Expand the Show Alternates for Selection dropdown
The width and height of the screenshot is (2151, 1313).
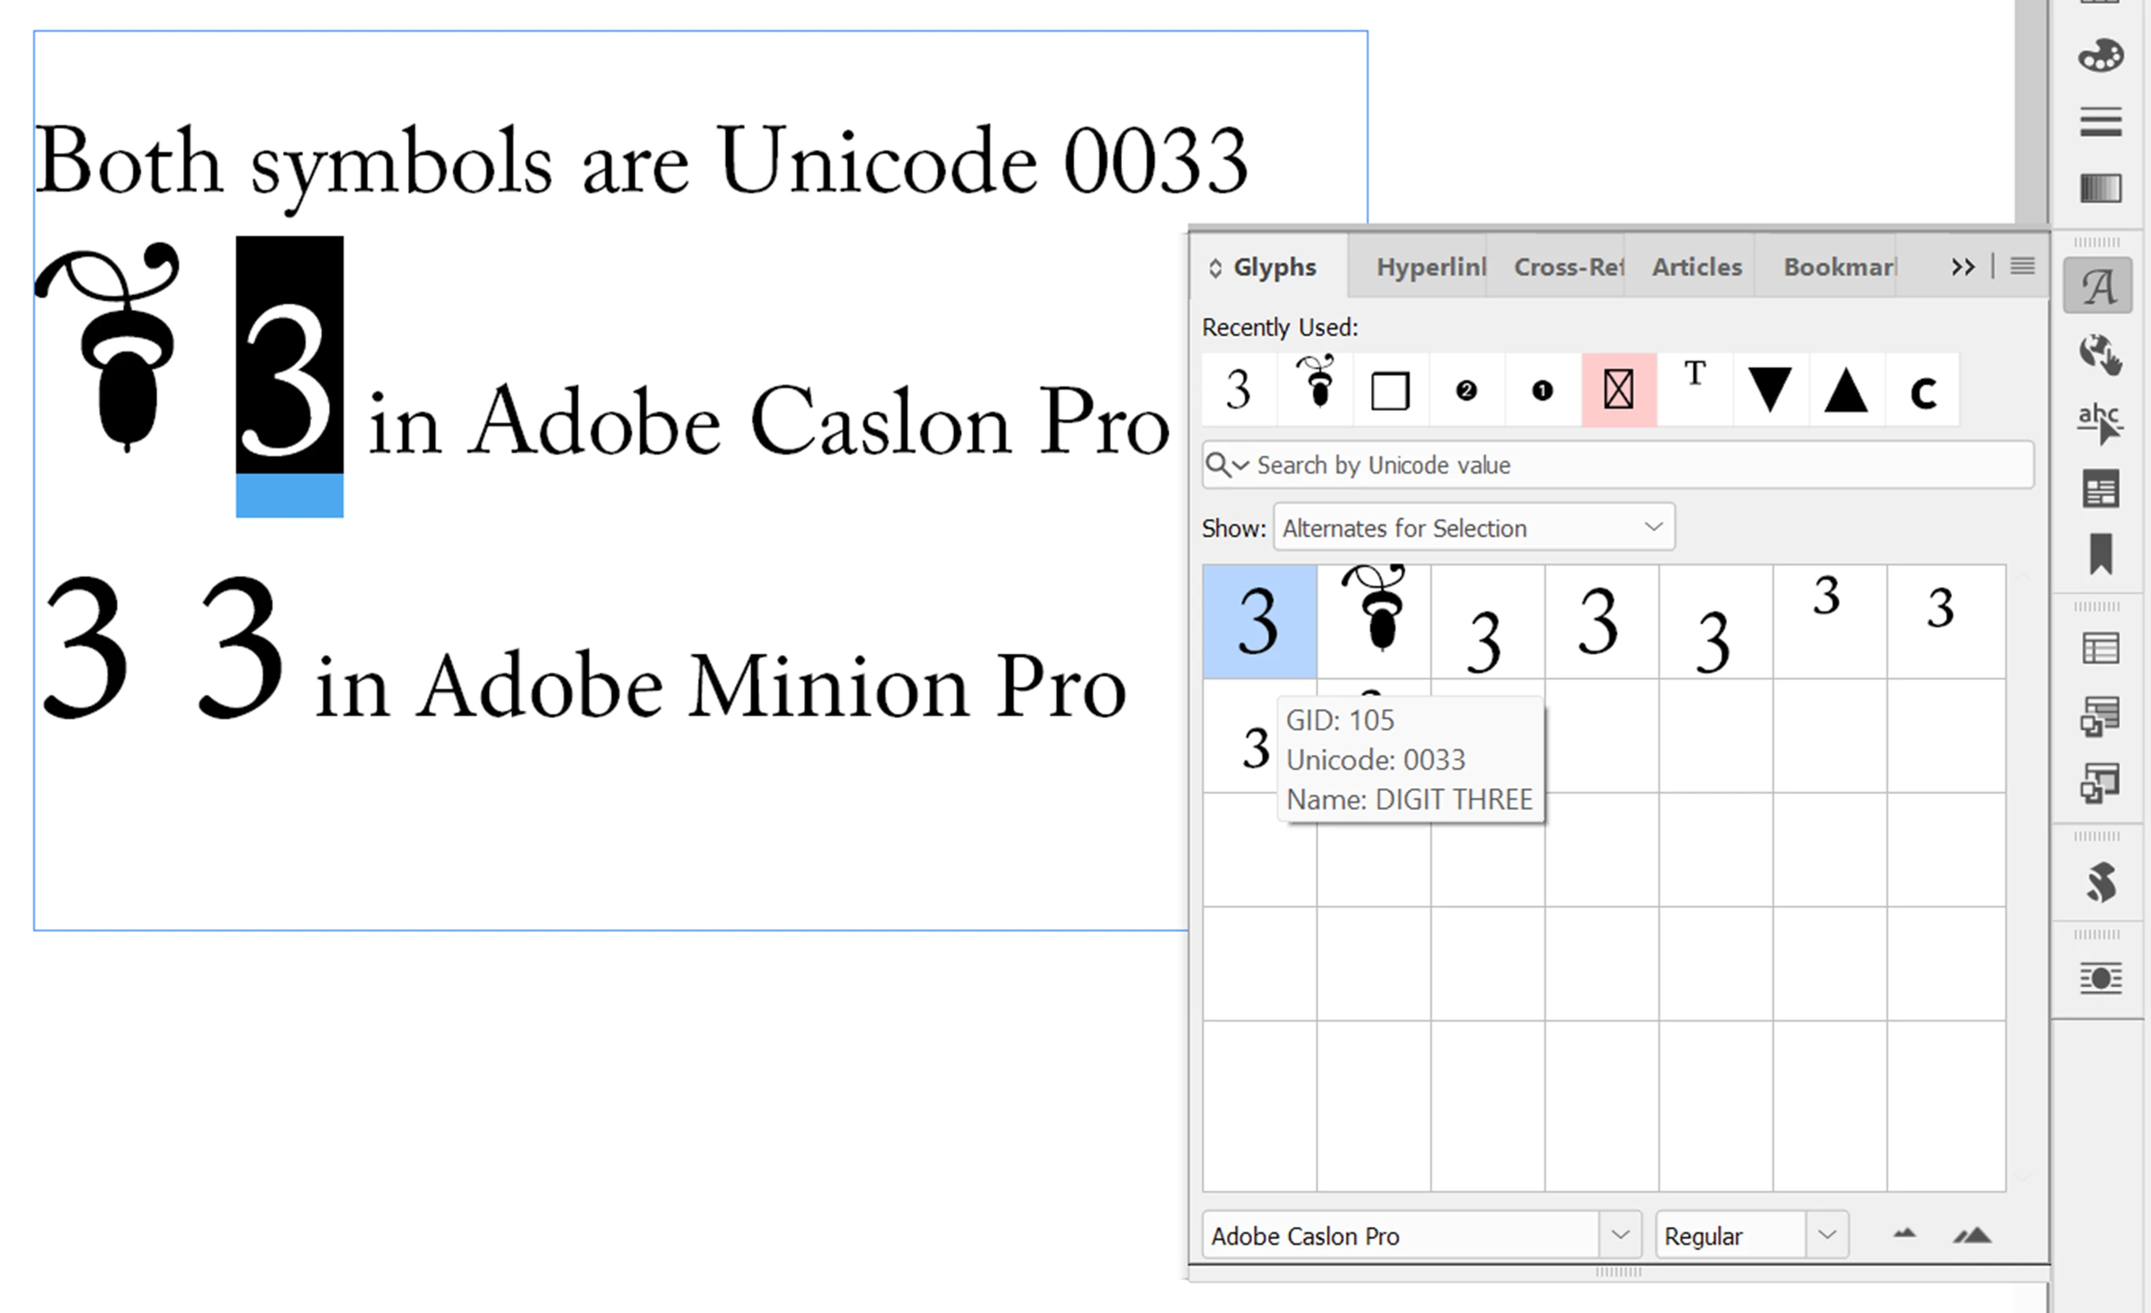point(1653,527)
